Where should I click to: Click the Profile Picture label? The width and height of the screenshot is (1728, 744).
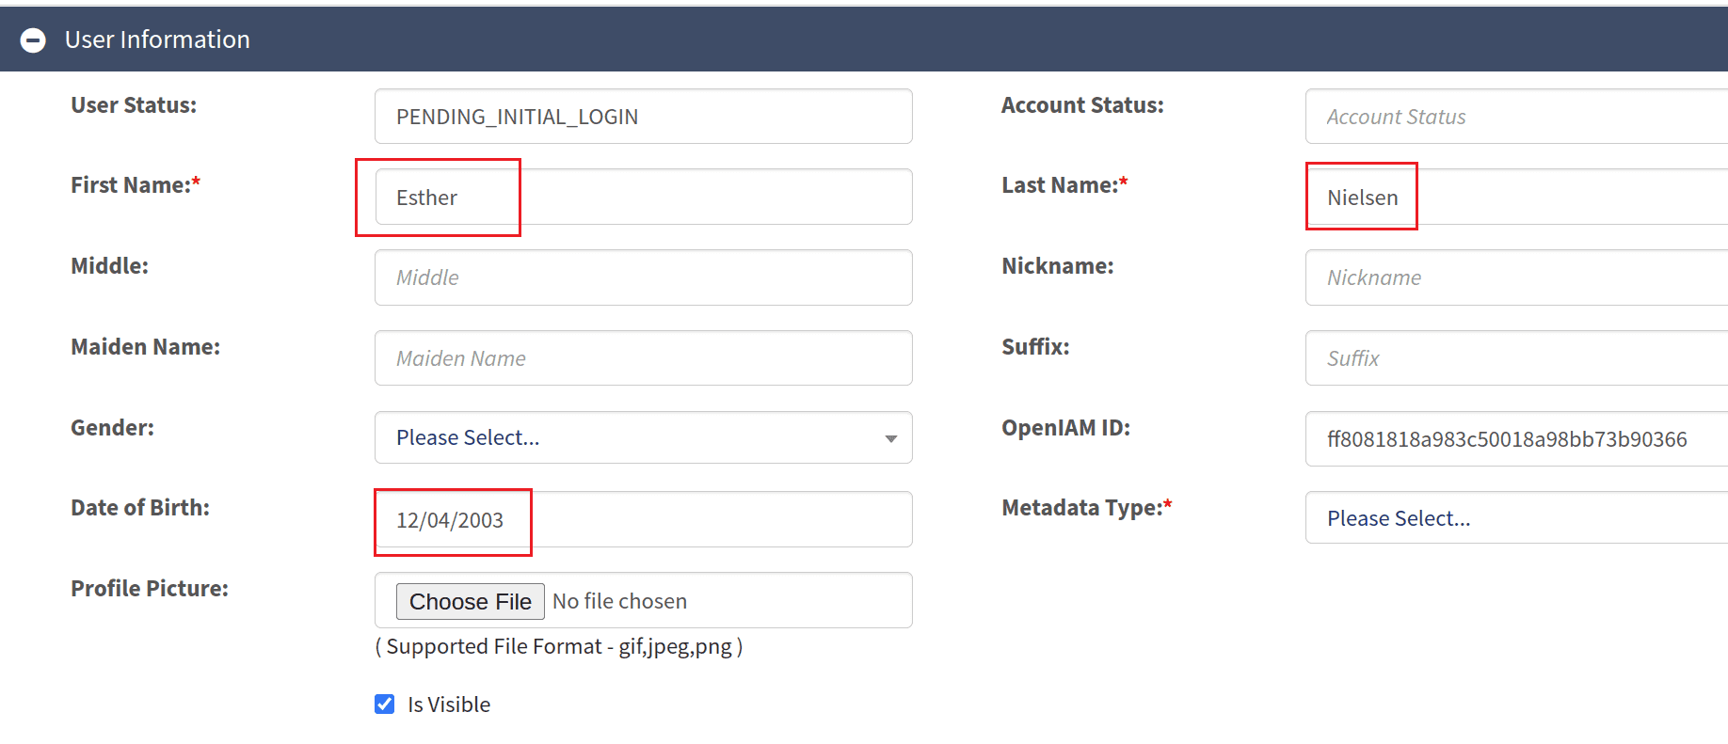150,589
